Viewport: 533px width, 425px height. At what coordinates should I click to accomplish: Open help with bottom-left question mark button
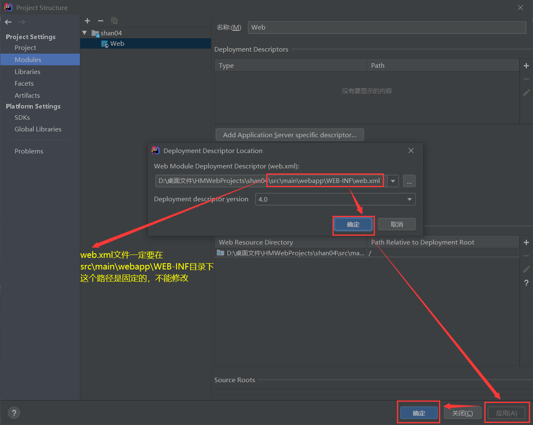[14, 413]
